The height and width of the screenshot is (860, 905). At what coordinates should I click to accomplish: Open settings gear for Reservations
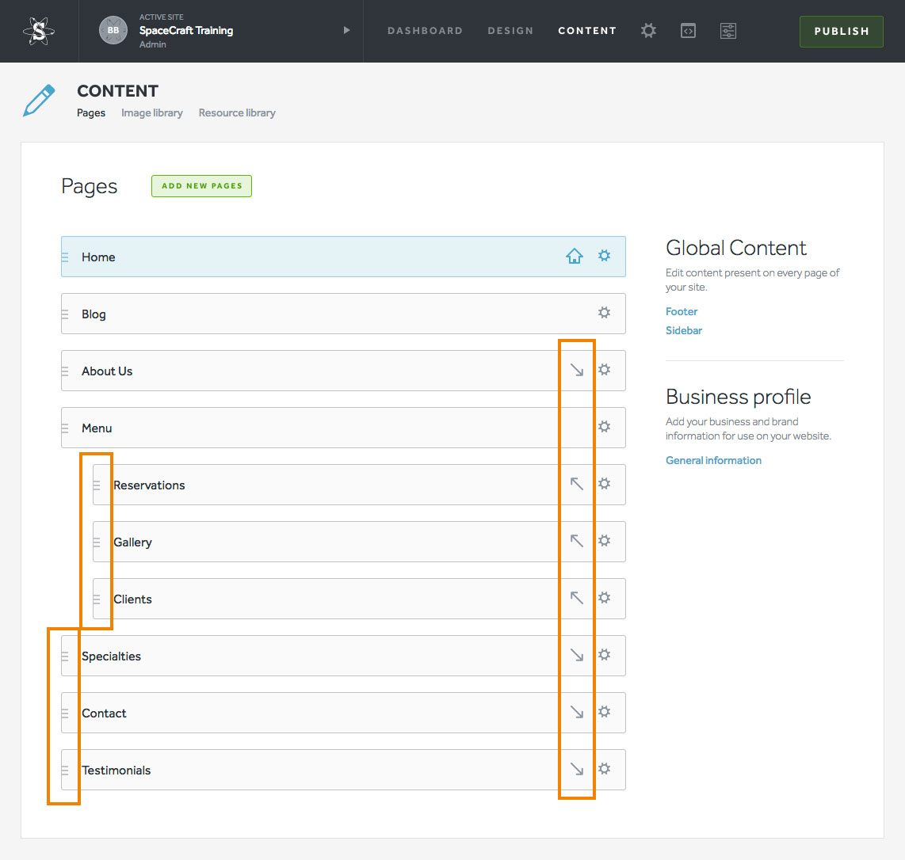tap(605, 483)
